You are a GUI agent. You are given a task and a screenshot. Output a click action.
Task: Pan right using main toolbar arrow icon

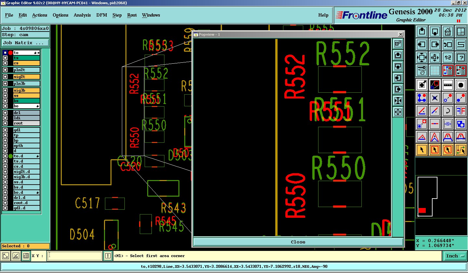click(x=435, y=45)
